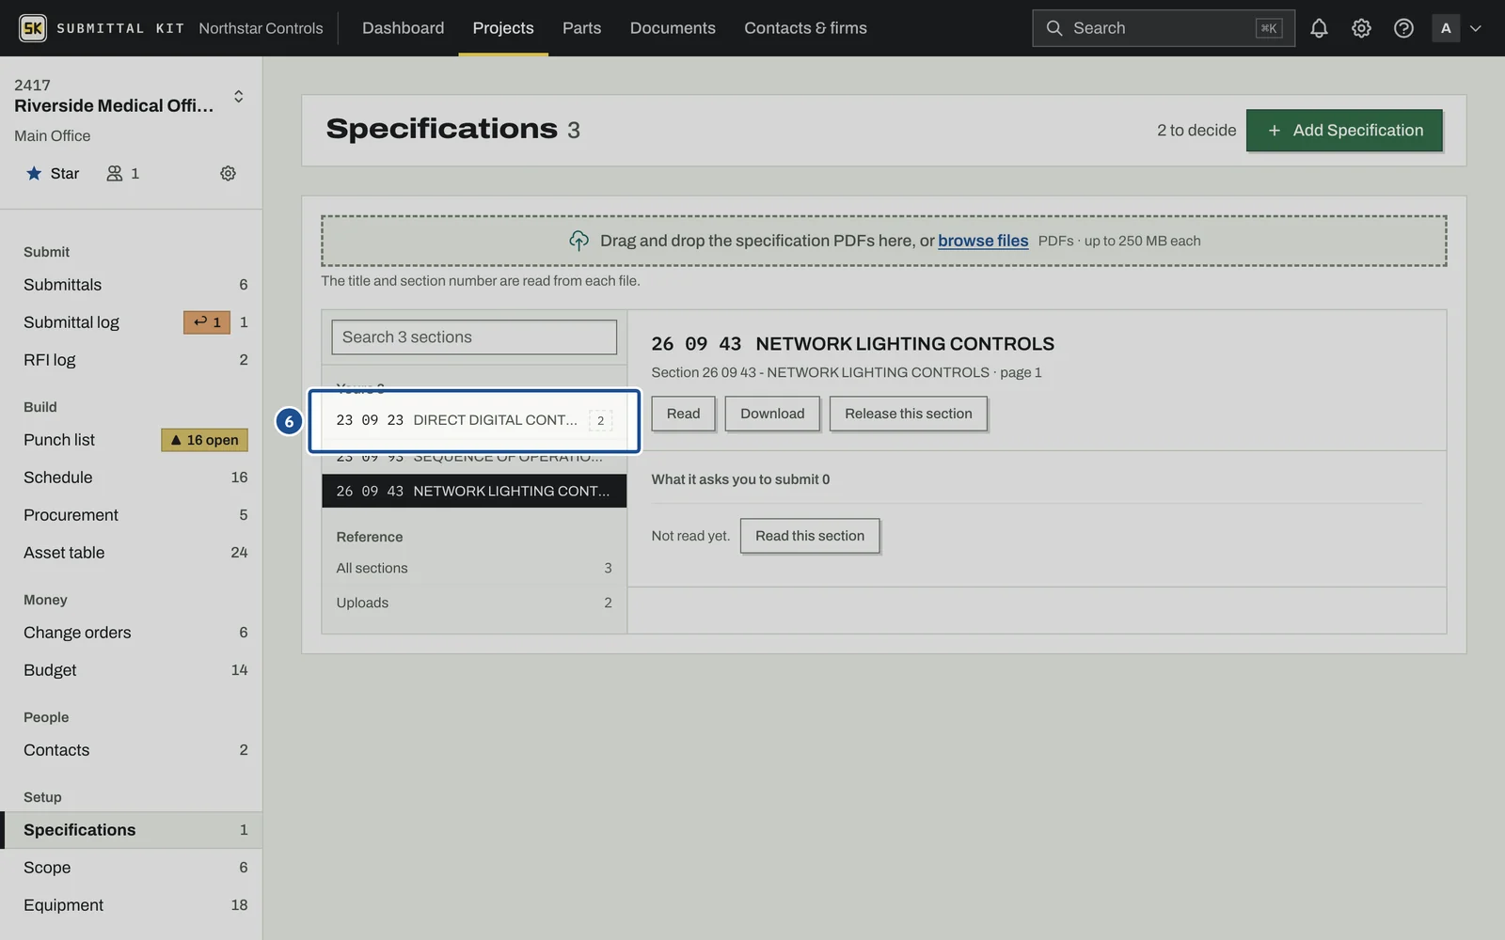Click Release this section button
Image resolution: width=1505 pixels, height=940 pixels.
[909, 414]
